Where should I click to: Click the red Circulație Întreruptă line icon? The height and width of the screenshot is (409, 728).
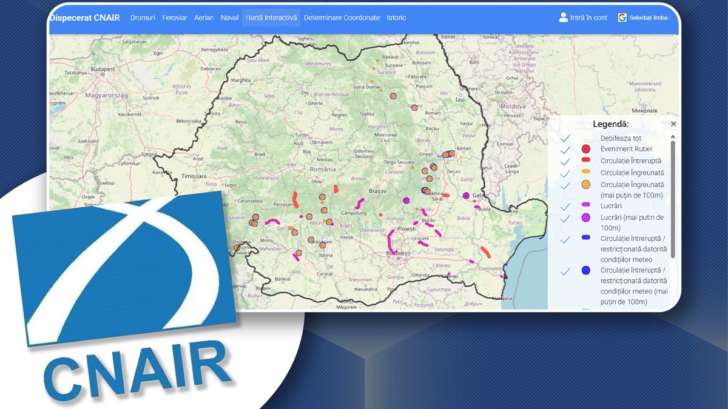[x=585, y=161]
